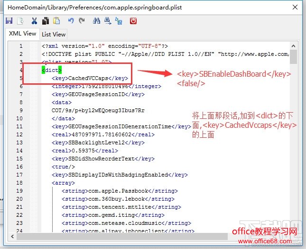Undo the last edit

(71, 21)
